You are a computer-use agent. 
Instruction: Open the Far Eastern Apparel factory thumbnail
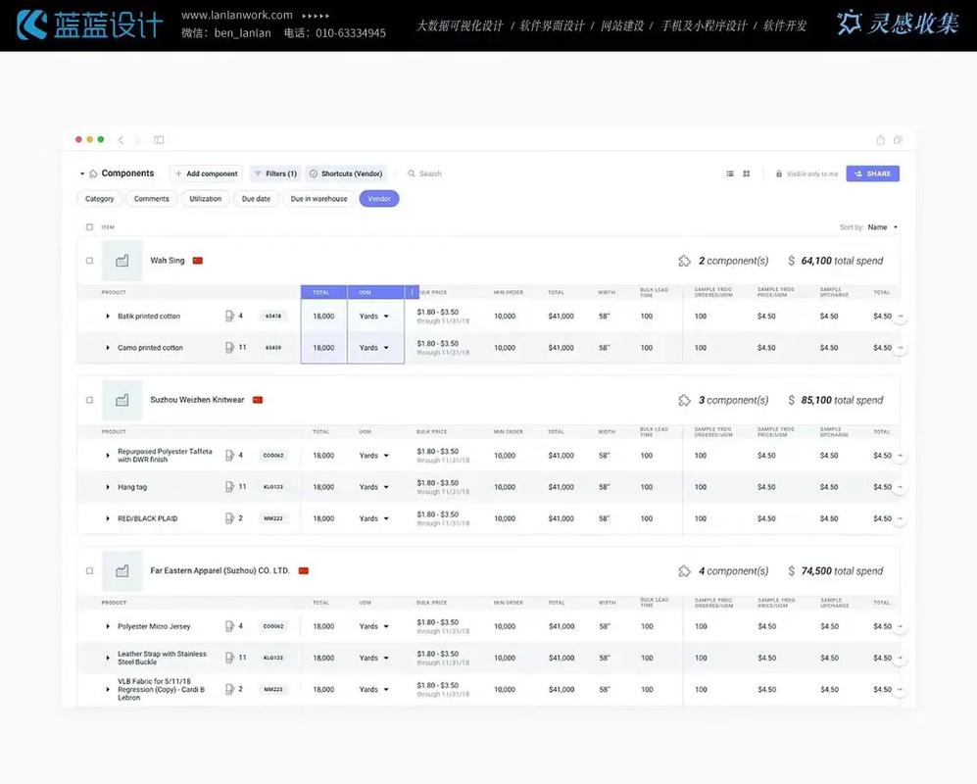point(122,571)
